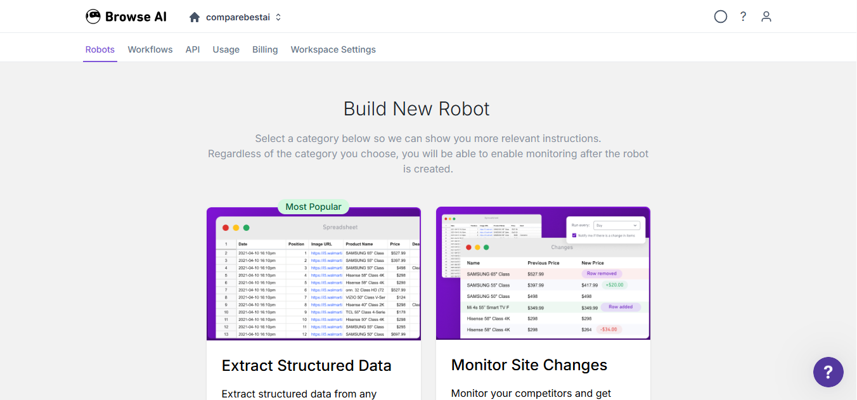Viewport: 857px width, 400px height.
Task: Click the +$20.00 price change badge
Action: point(615,285)
